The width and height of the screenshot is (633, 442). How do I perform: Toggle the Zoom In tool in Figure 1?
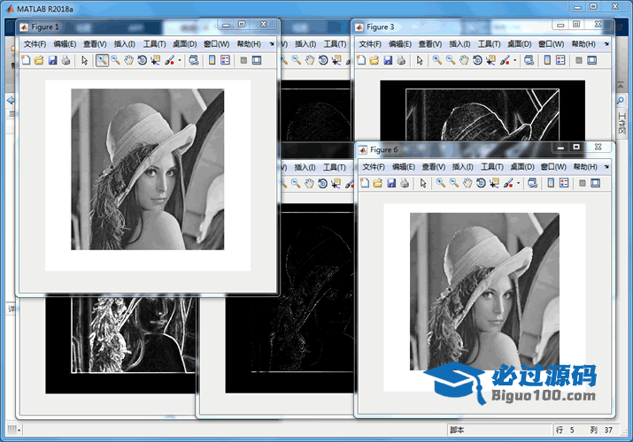[102, 60]
